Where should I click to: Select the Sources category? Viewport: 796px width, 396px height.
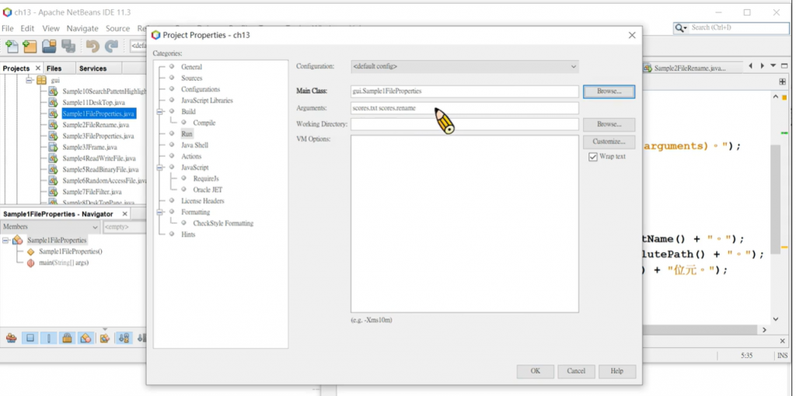point(191,78)
